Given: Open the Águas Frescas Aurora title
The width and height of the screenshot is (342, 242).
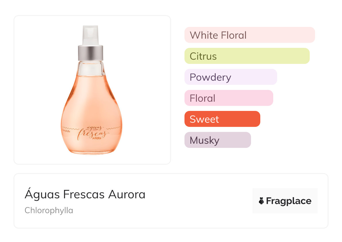Looking at the screenshot, I should point(85,194).
